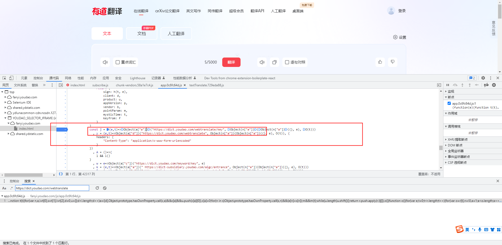
Task: Click the user avatar icon
Action: click(x=391, y=11)
